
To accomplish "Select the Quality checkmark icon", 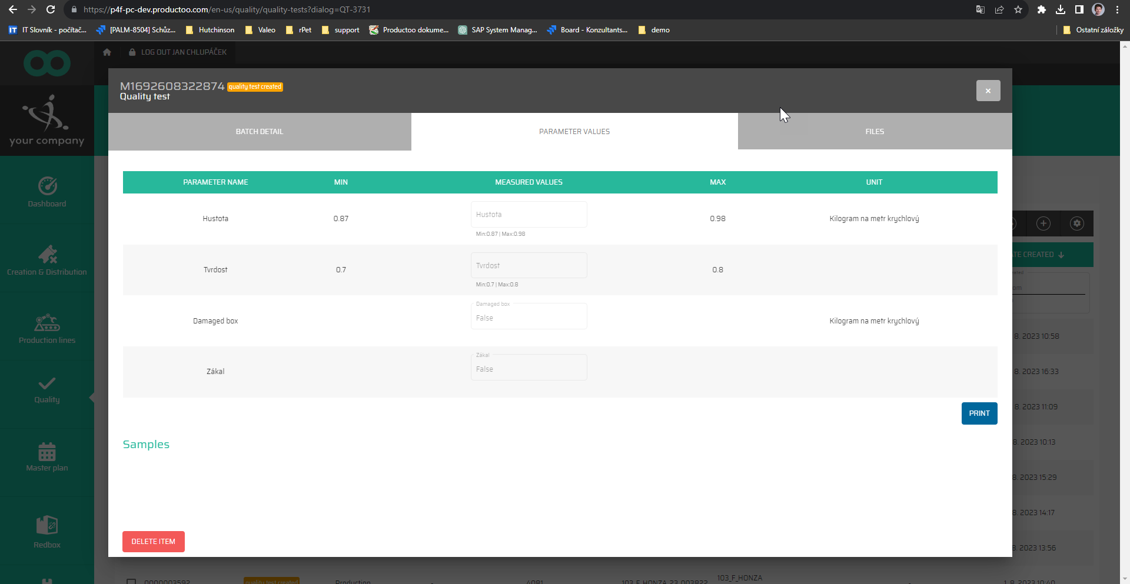I will 47,384.
